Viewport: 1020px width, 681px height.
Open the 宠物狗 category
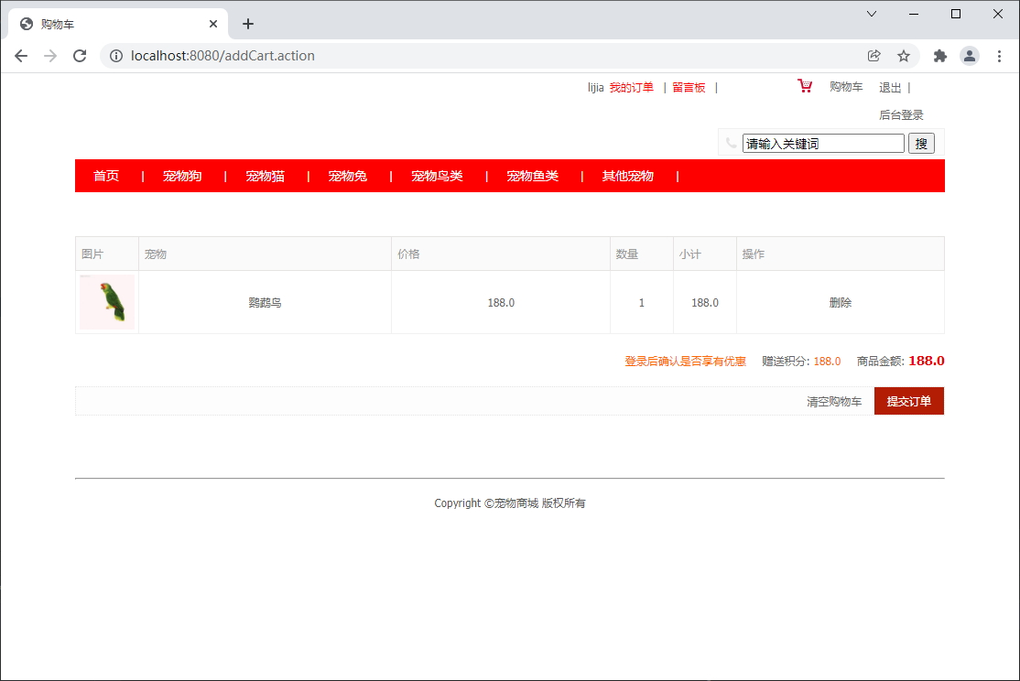point(182,176)
